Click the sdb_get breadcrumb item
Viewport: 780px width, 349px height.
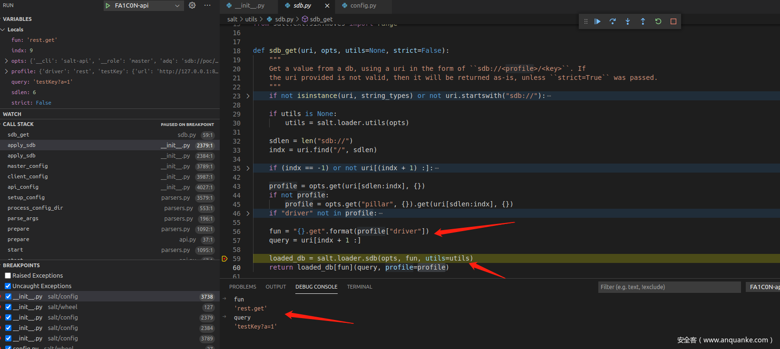click(321, 19)
